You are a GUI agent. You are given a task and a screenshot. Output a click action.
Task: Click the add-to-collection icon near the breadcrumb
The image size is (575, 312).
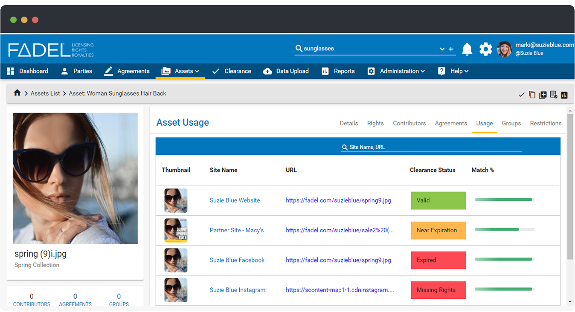(x=543, y=95)
